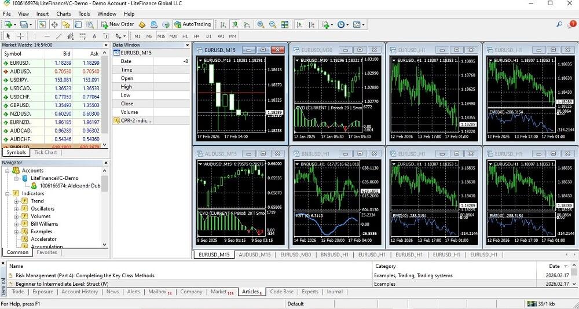The width and height of the screenshot is (579, 309).
Task: Switch timeframe to H4
Action: click(x=197, y=36)
